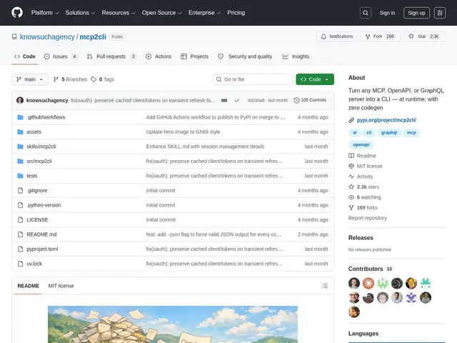
Task: Switch to the MIT license tab
Action: coord(61,286)
